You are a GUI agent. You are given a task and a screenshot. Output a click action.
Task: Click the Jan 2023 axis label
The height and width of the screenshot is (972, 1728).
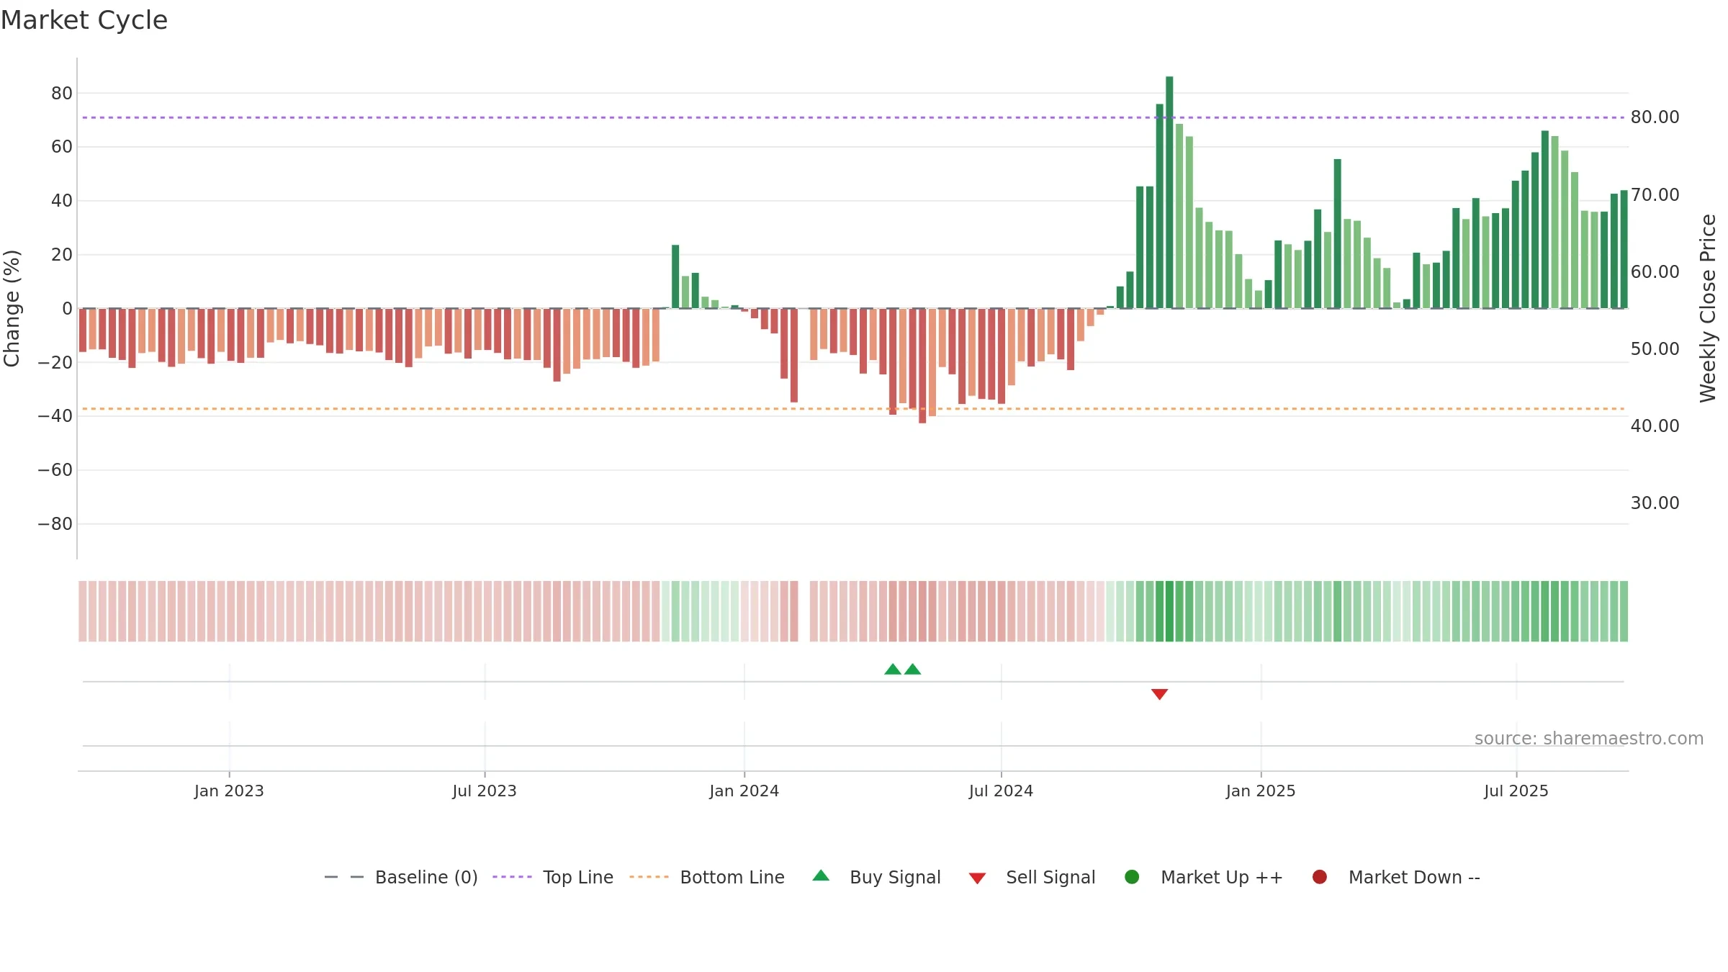tap(229, 791)
